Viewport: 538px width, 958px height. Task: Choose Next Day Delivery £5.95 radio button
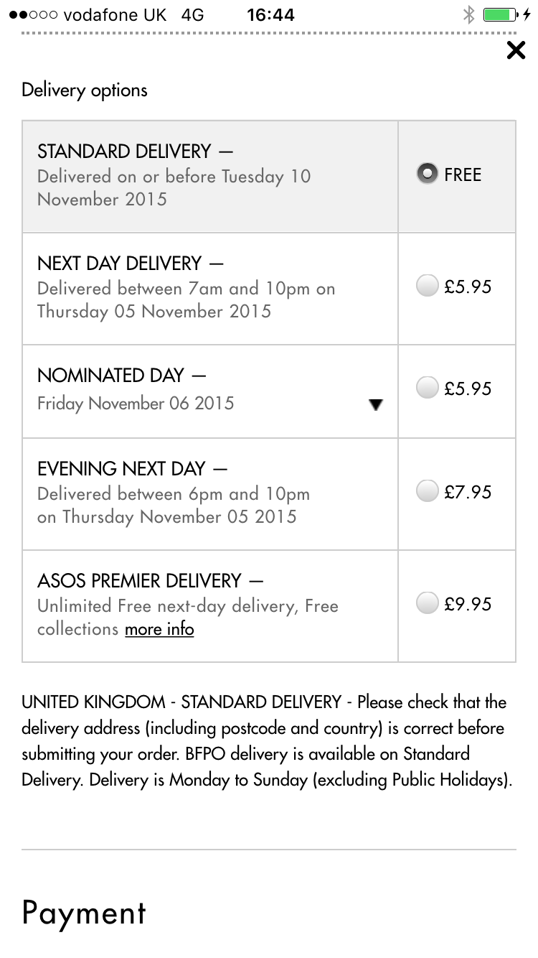(428, 287)
